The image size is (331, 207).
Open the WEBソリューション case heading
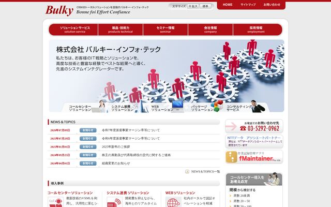[180, 193]
